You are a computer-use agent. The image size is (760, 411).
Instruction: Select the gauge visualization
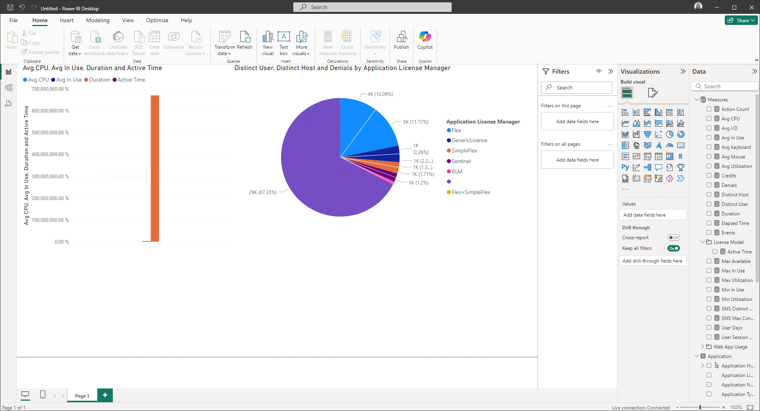pyautogui.click(x=670, y=145)
